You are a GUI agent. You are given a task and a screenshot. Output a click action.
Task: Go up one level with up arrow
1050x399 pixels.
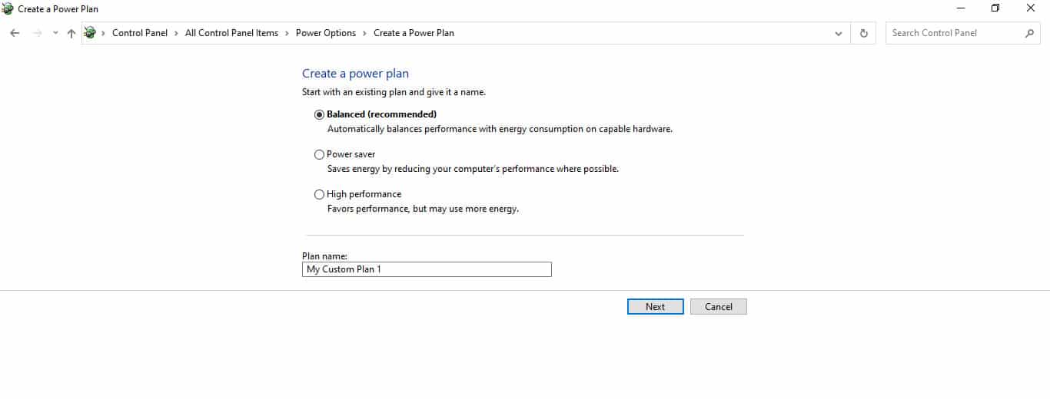(71, 33)
